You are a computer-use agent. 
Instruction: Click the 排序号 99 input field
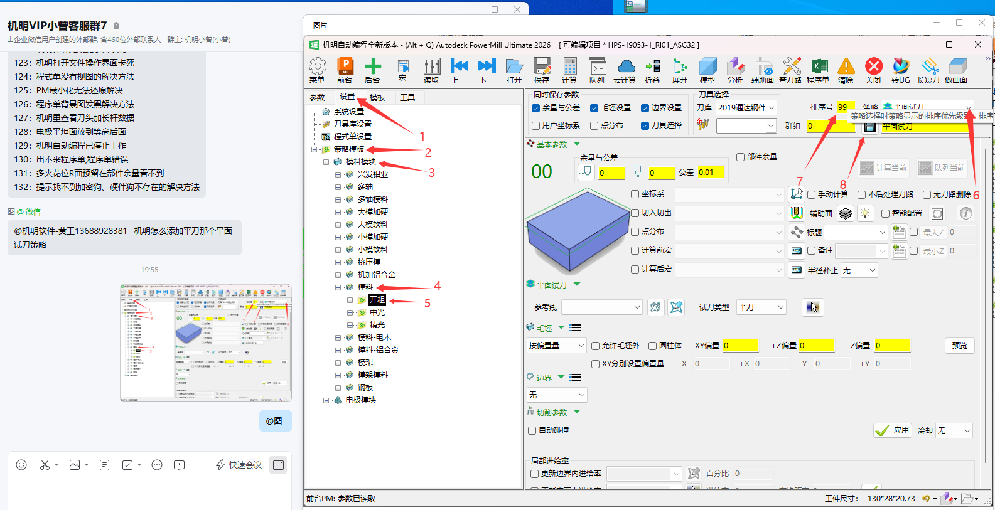[x=845, y=107]
